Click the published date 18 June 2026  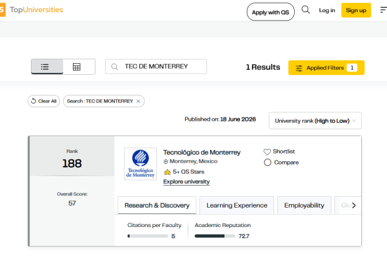pos(238,119)
